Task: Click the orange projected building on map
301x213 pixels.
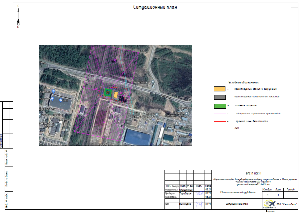Action: (116, 95)
